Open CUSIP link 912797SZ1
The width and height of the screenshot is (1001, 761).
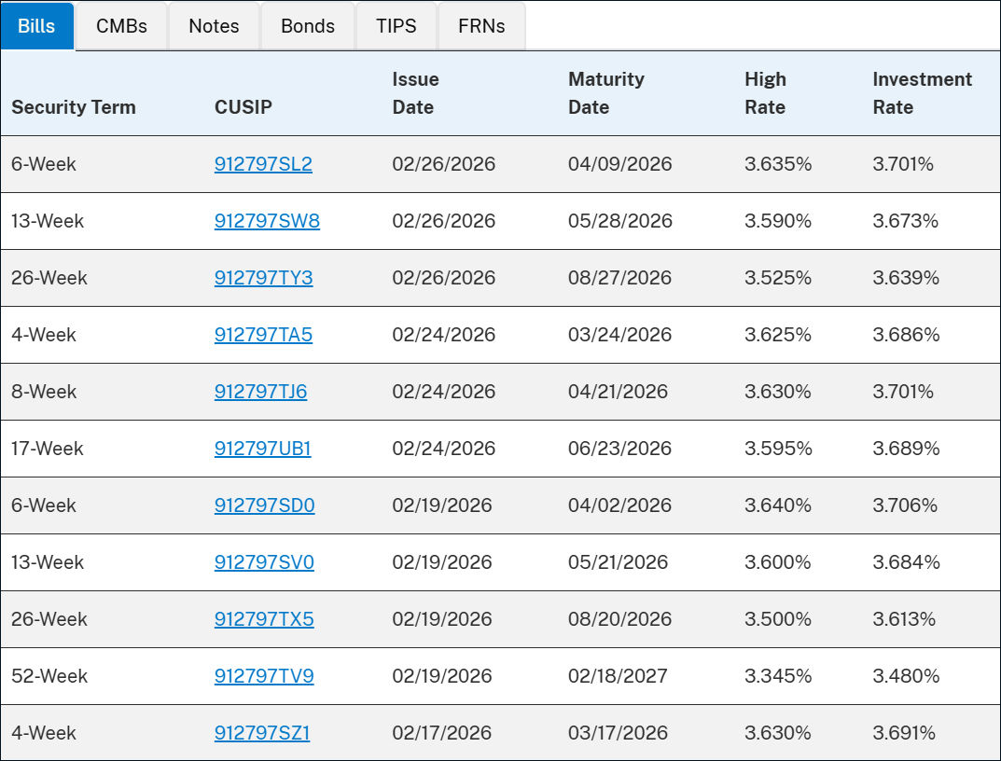pyautogui.click(x=262, y=733)
